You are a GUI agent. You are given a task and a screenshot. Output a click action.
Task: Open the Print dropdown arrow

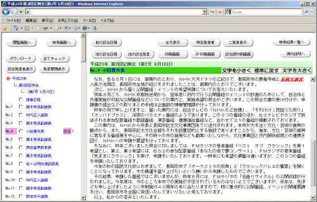point(51,28)
